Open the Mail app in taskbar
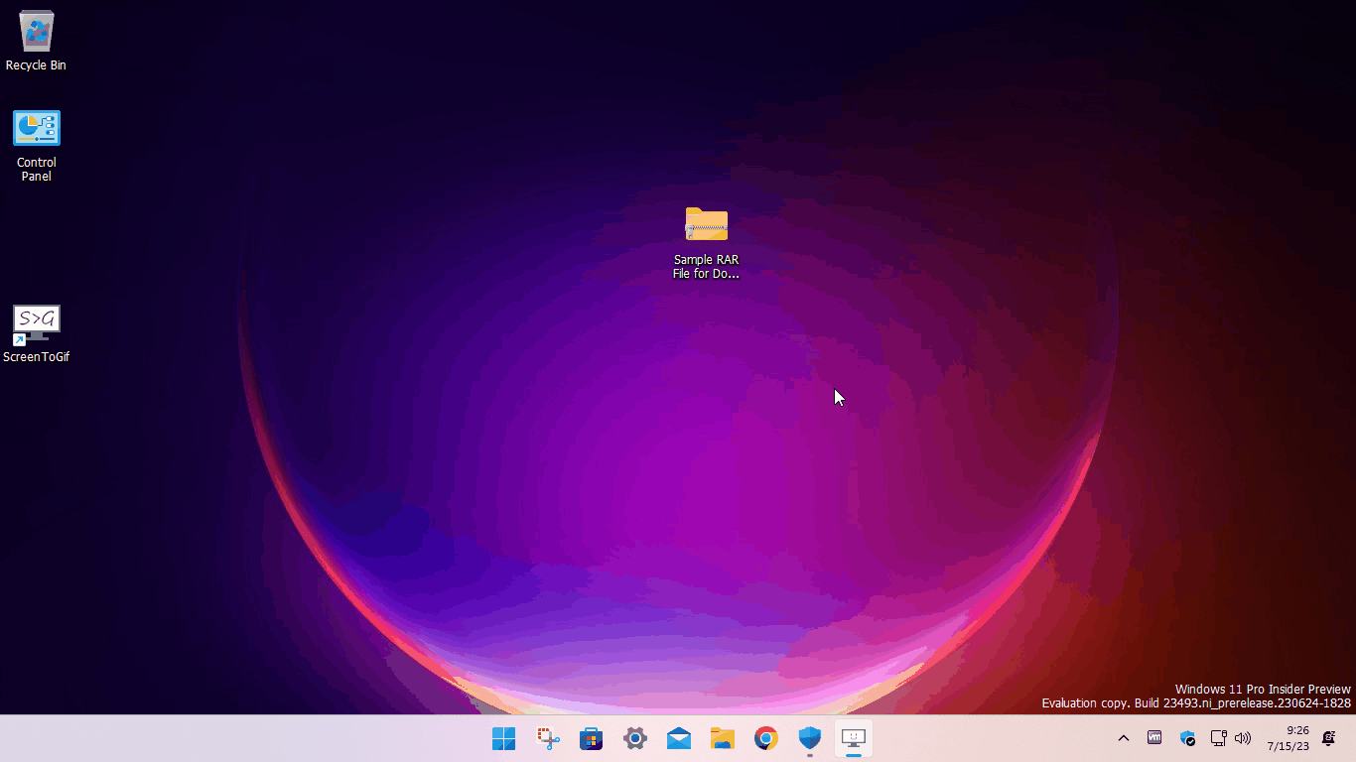This screenshot has width=1356, height=762. tap(679, 738)
